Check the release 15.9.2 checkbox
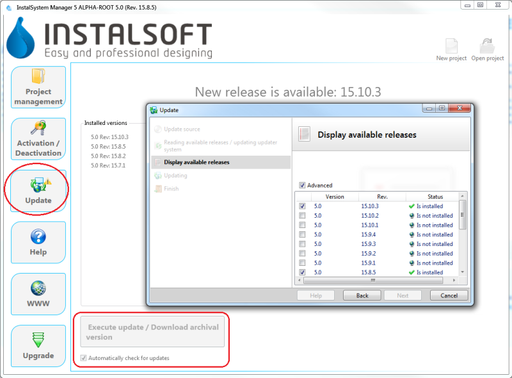Image resolution: width=512 pixels, height=378 pixels. (x=302, y=254)
